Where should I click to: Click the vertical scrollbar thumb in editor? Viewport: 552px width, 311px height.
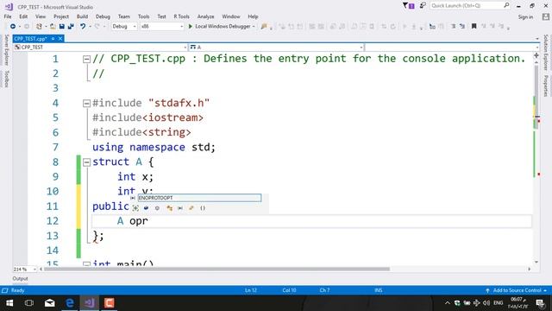[x=536, y=98]
